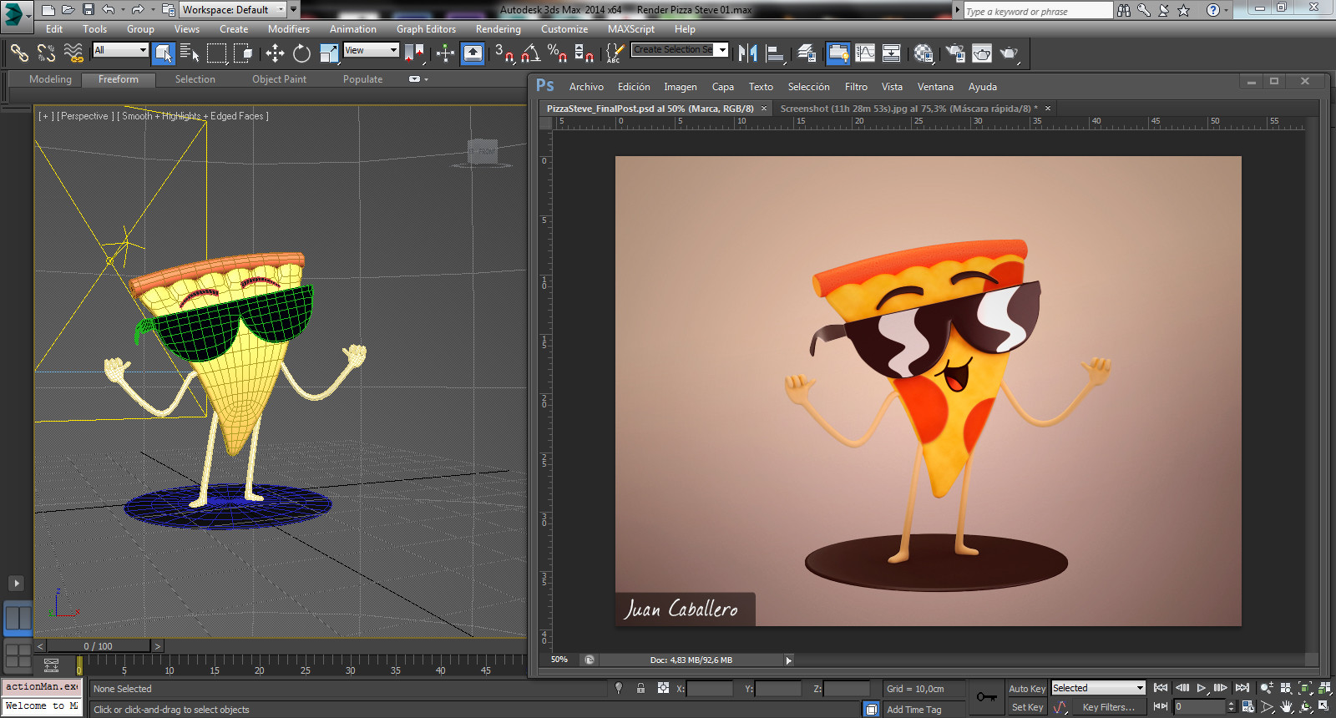Click the Render Production teapot icon
This screenshot has width=1336, height=718.
pos(1010,53)
